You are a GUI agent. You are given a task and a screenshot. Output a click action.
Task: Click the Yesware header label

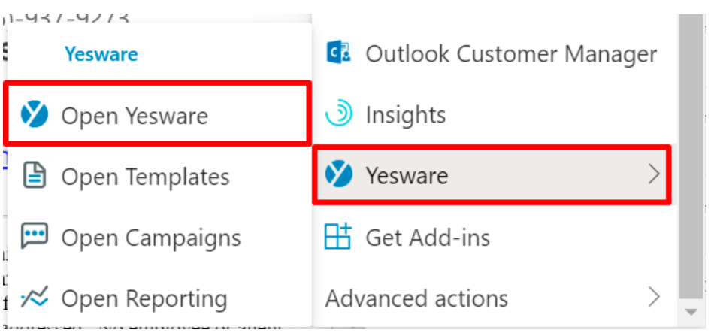pyautogui.click(x=101, y=54)
